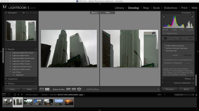Image resolution: width=199 pixels, height=111 pixels.
Task: Toggle the filter switch at filmstrip end
Action: 196,95
